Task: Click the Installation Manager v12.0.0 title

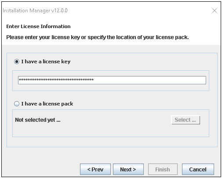Action: click(35, 11)
